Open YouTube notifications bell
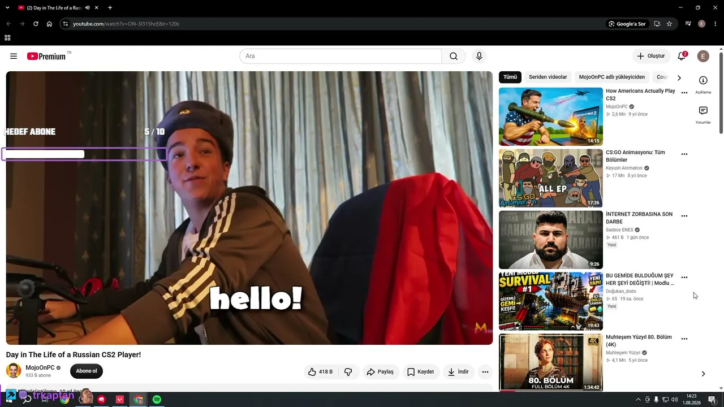 coord(682,56)
